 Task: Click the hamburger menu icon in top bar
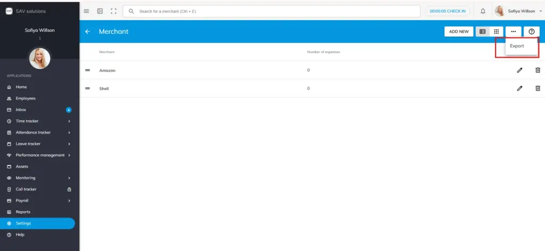(87, 11)
